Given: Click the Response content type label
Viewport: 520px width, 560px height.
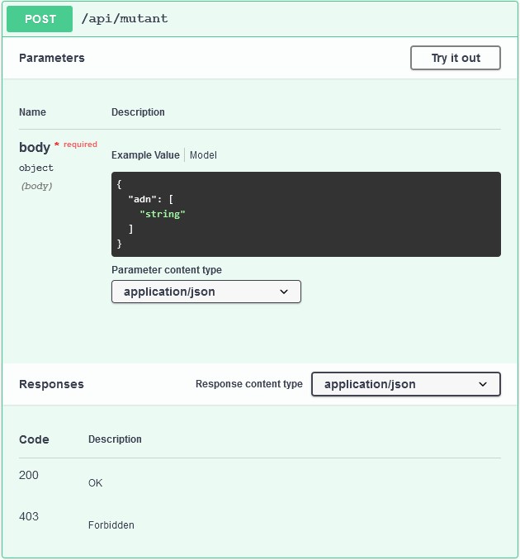Looking at the screenshot, I should click(x=249, y=384).
